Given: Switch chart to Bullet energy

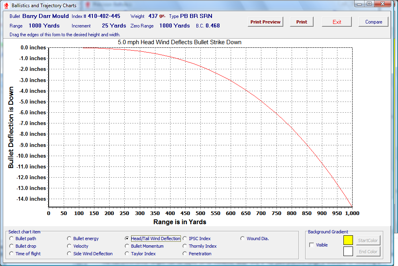Looking at the screenshot, I should pyautogui.click(x=69, y=239).
